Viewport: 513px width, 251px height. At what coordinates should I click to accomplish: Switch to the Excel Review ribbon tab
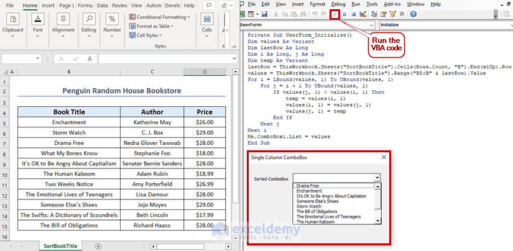(x=120, y=6)
